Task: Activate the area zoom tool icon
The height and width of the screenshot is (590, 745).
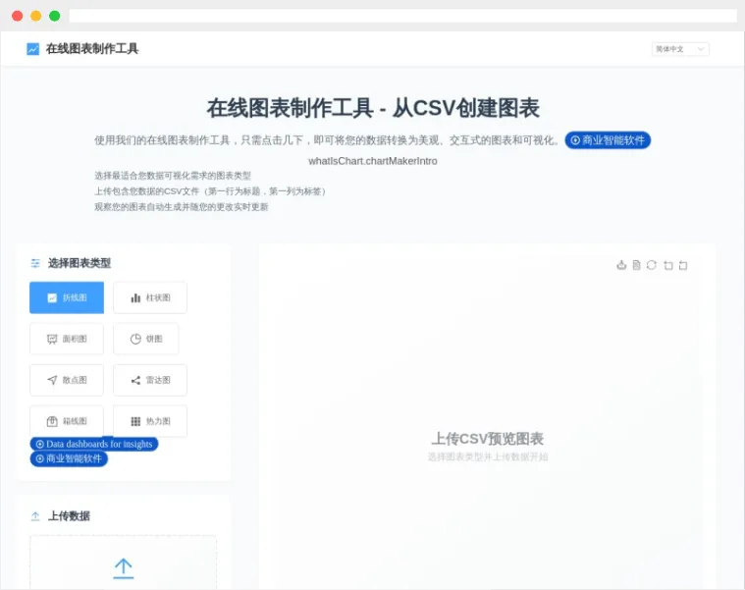Action: tap(668, 265)
